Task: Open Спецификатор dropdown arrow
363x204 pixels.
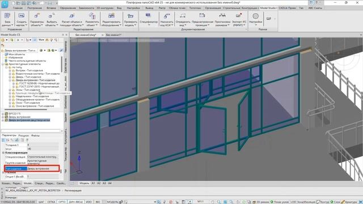Action: (x=149, y=25)
